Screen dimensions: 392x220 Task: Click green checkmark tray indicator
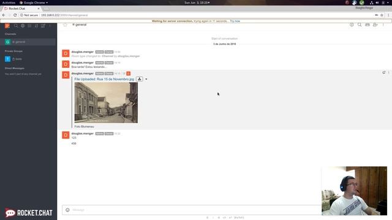(x=362, y=2)
